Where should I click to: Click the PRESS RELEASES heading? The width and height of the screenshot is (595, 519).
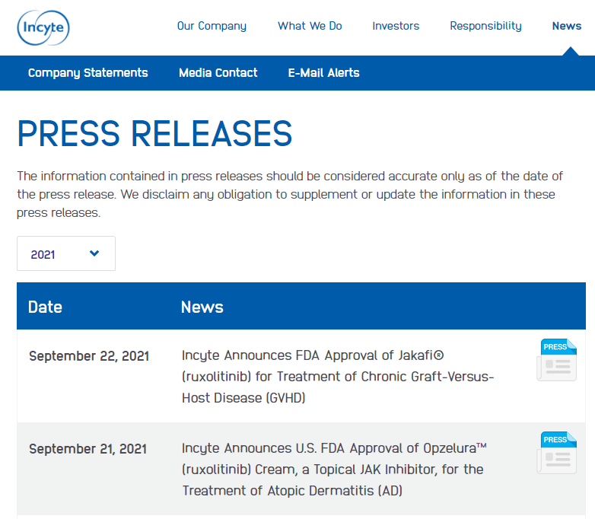(x=154, y=133)
